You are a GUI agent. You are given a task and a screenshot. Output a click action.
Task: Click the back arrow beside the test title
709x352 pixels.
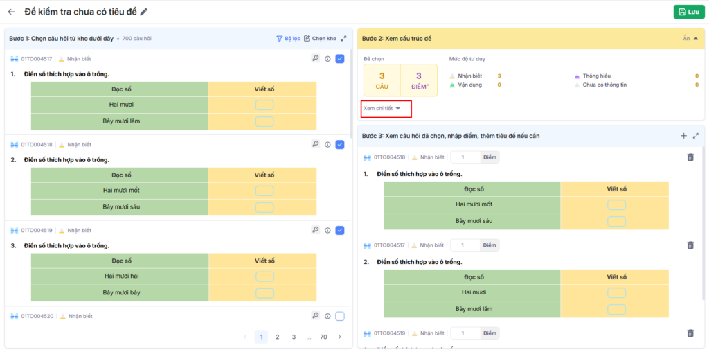(11, 12)
